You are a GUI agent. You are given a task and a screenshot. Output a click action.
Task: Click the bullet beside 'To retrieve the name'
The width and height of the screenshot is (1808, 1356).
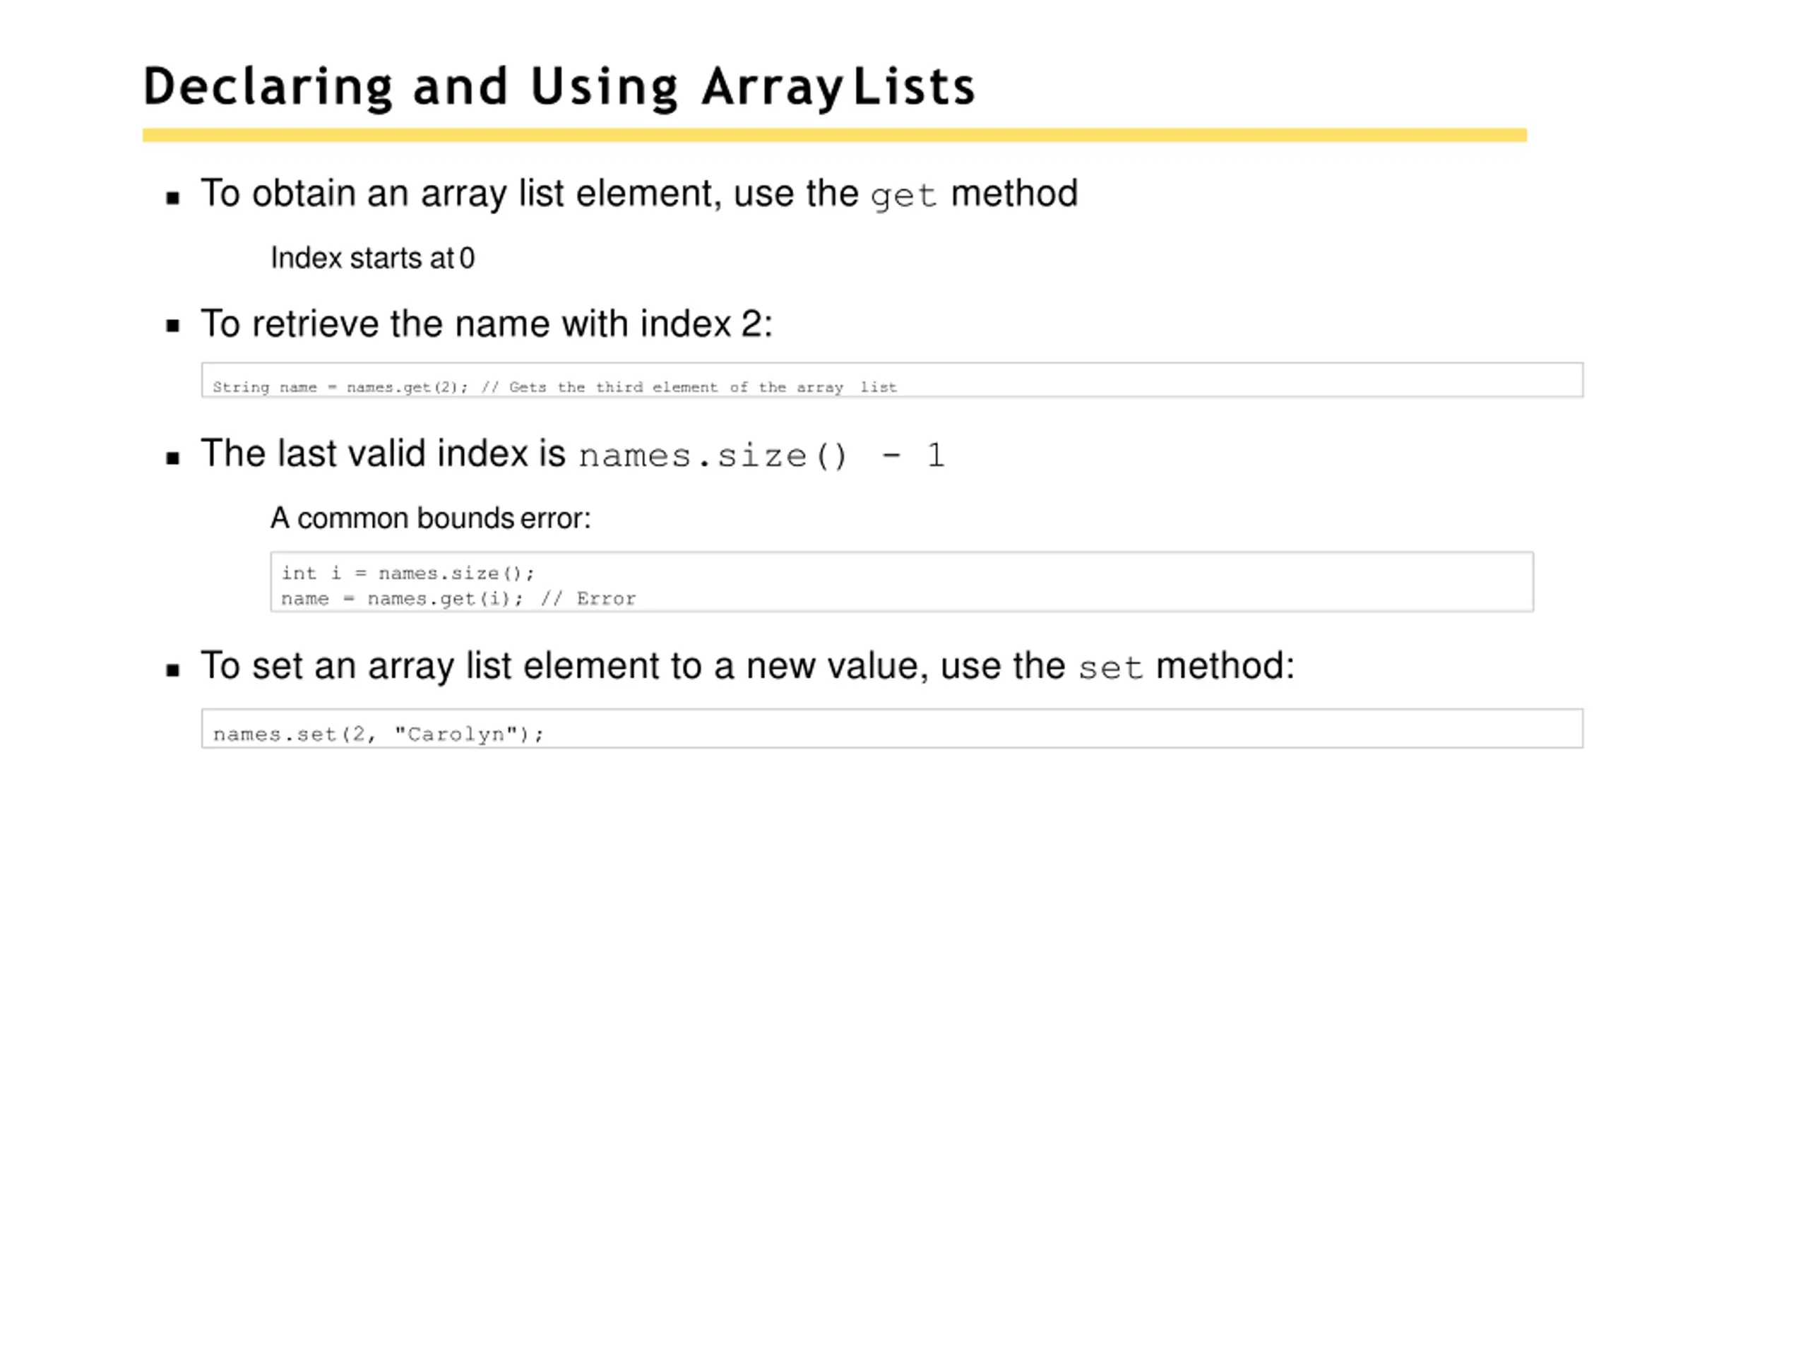pyautogui.click(x=172, y=326)
